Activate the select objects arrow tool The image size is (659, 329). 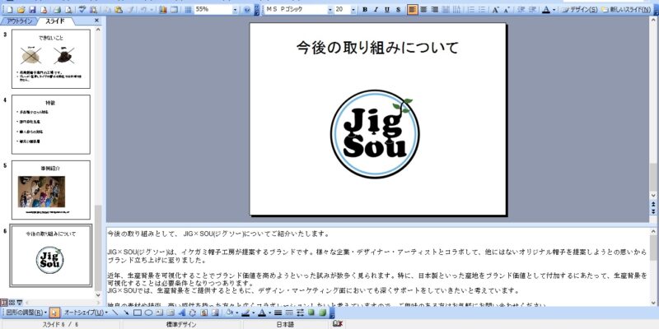point(54,313)
